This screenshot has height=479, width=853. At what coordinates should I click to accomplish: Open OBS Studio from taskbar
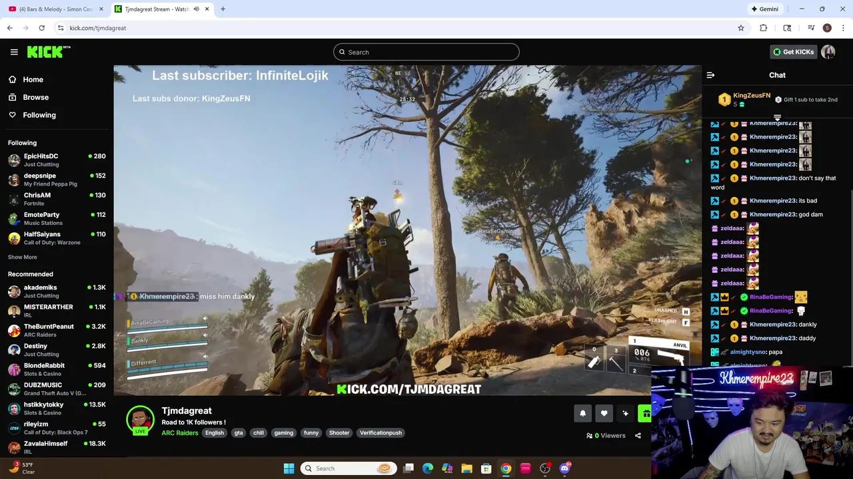(545, 468)
